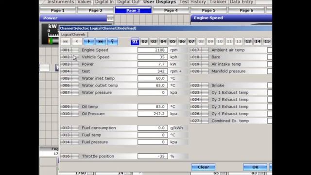Select channel page 15

(x=267, y=41)
